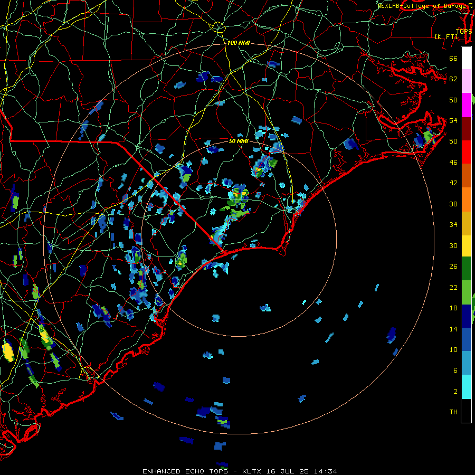The image size is (475, 475).
Task: Click the yellow highway junction circle at the top
Action: [218, 27]
